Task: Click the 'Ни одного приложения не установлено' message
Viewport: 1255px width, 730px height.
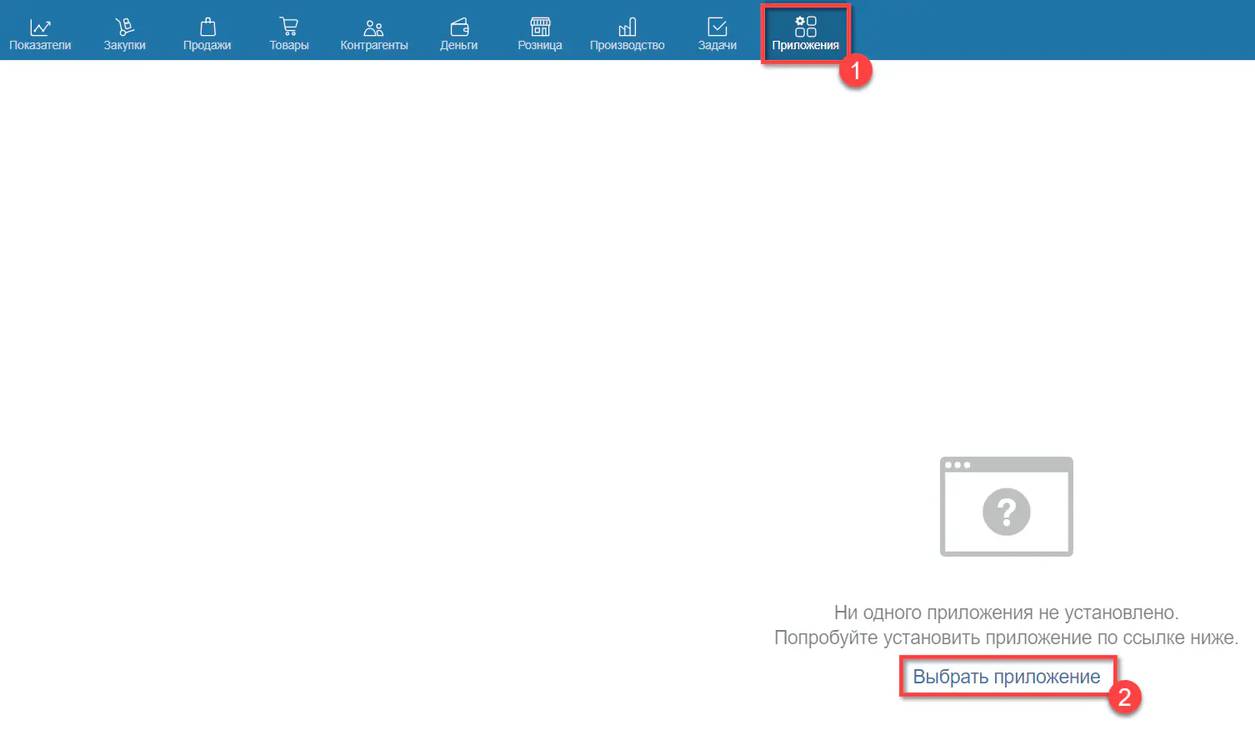Action: 1006,612
